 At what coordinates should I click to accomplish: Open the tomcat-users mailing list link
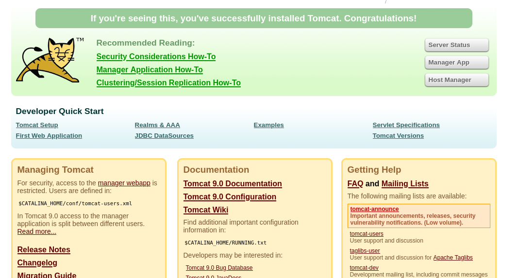click(x=367, y=234)
